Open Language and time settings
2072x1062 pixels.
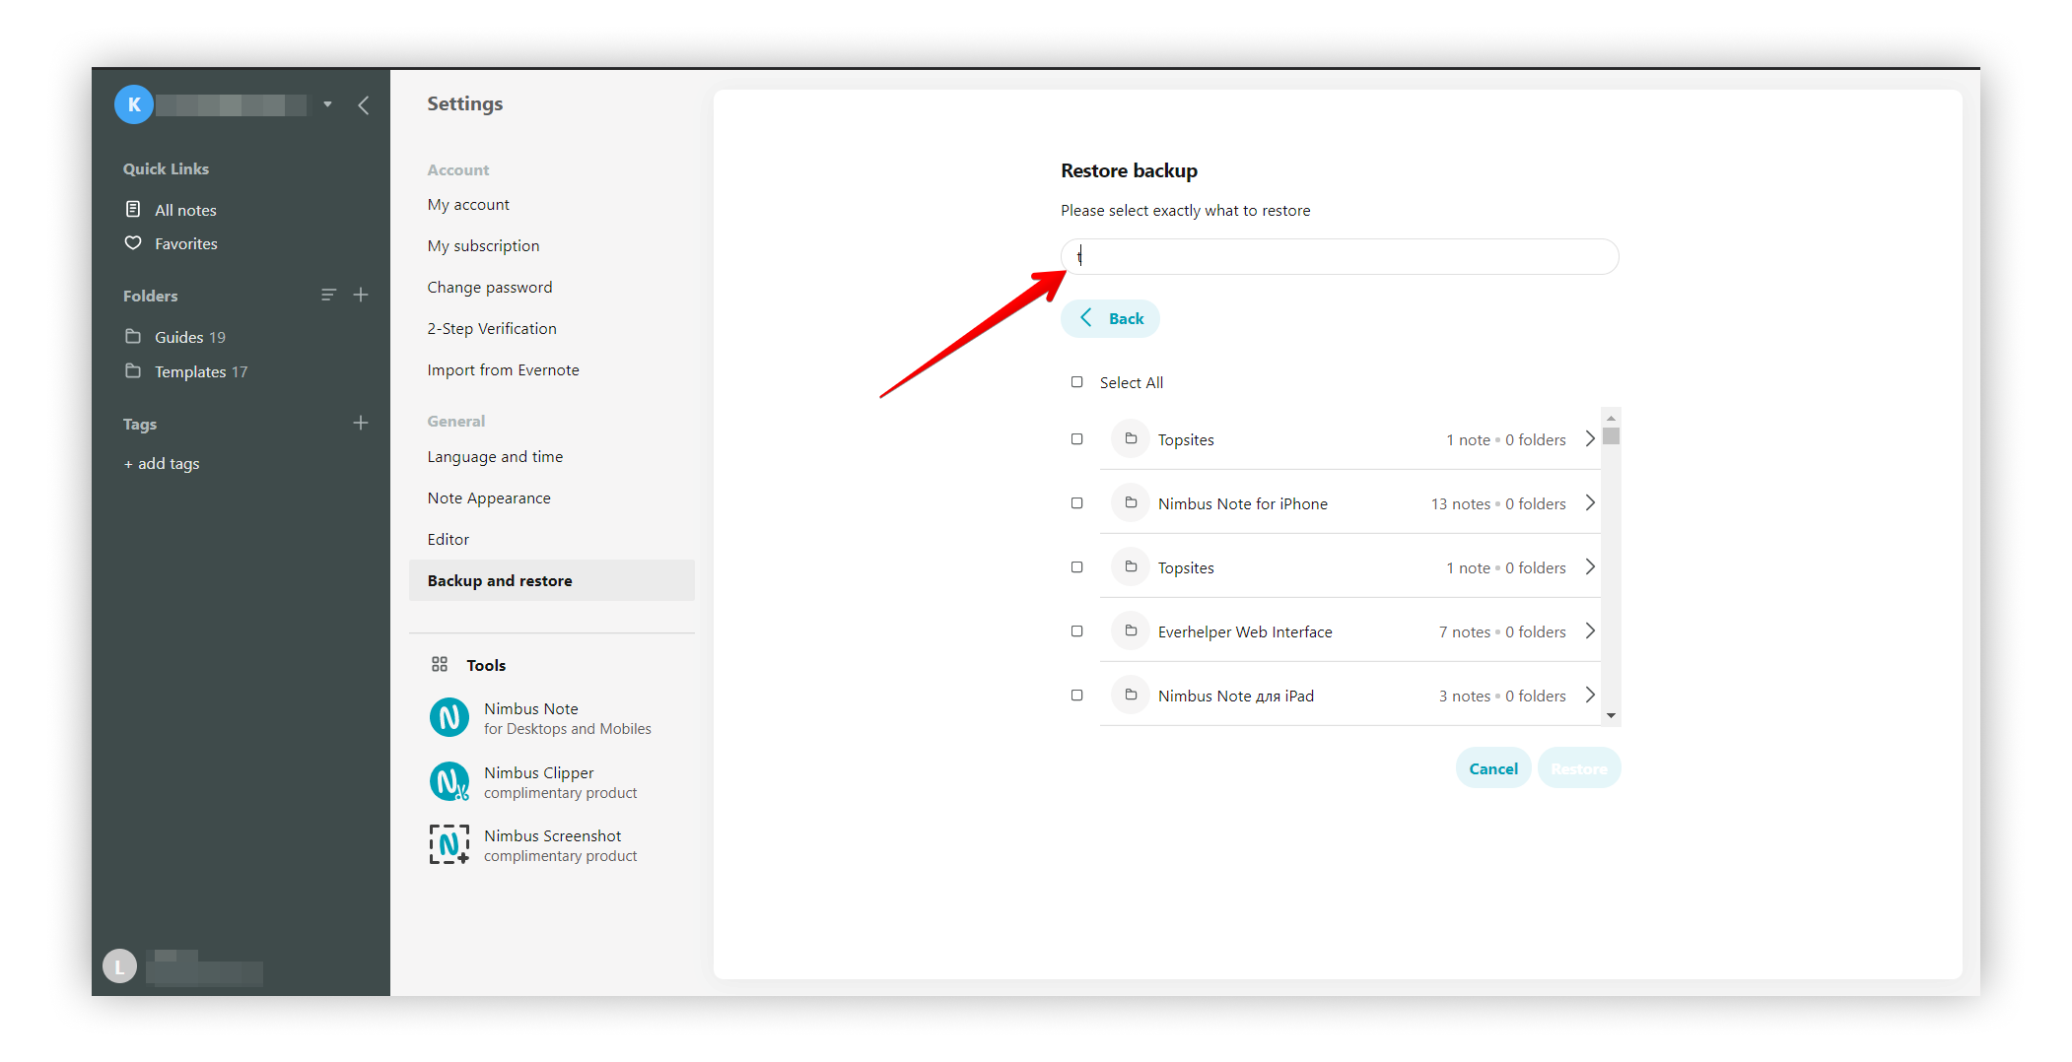(495, 457)
